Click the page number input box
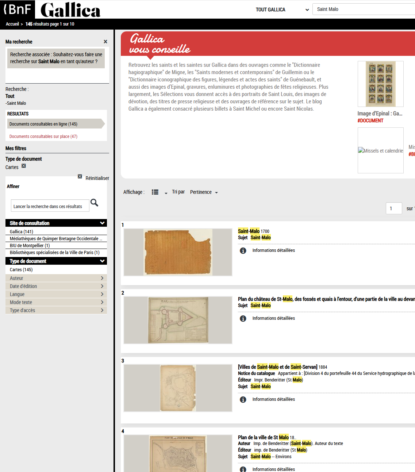 click(x=394, y=208)
